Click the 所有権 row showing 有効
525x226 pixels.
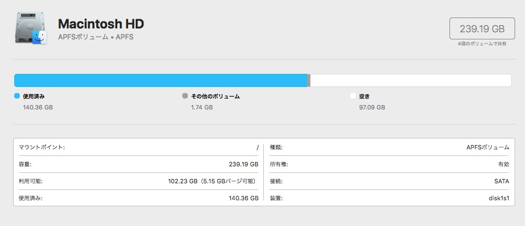coord(390,164)
